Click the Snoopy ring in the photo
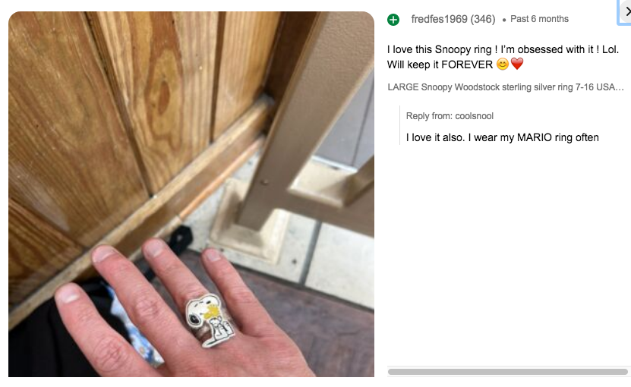This screenshot has width=631, height=387. [x=210, y=321]
